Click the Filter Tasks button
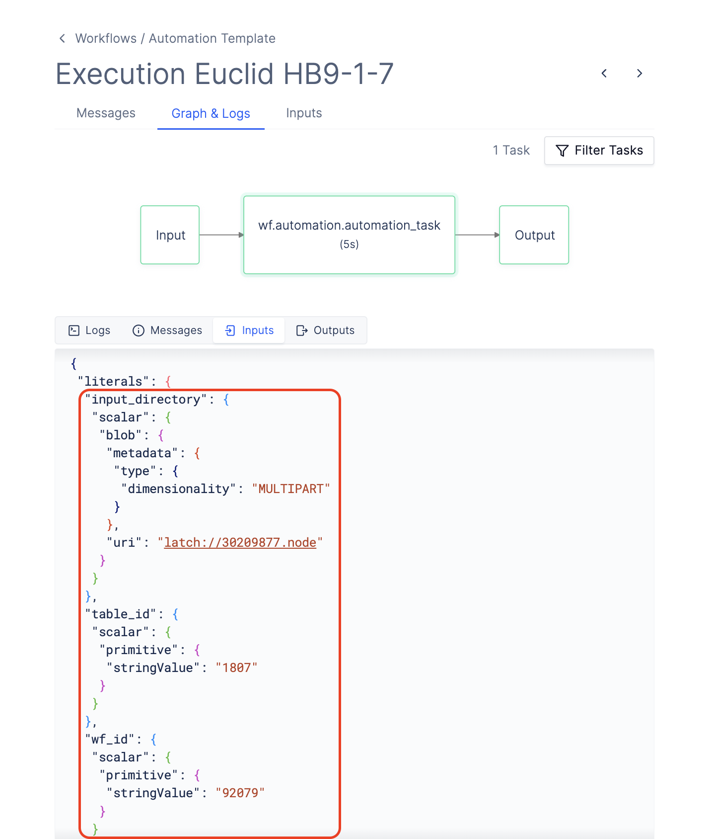This screenshot has width=711, height=839. pyautogui.click(x=599, y=151)
